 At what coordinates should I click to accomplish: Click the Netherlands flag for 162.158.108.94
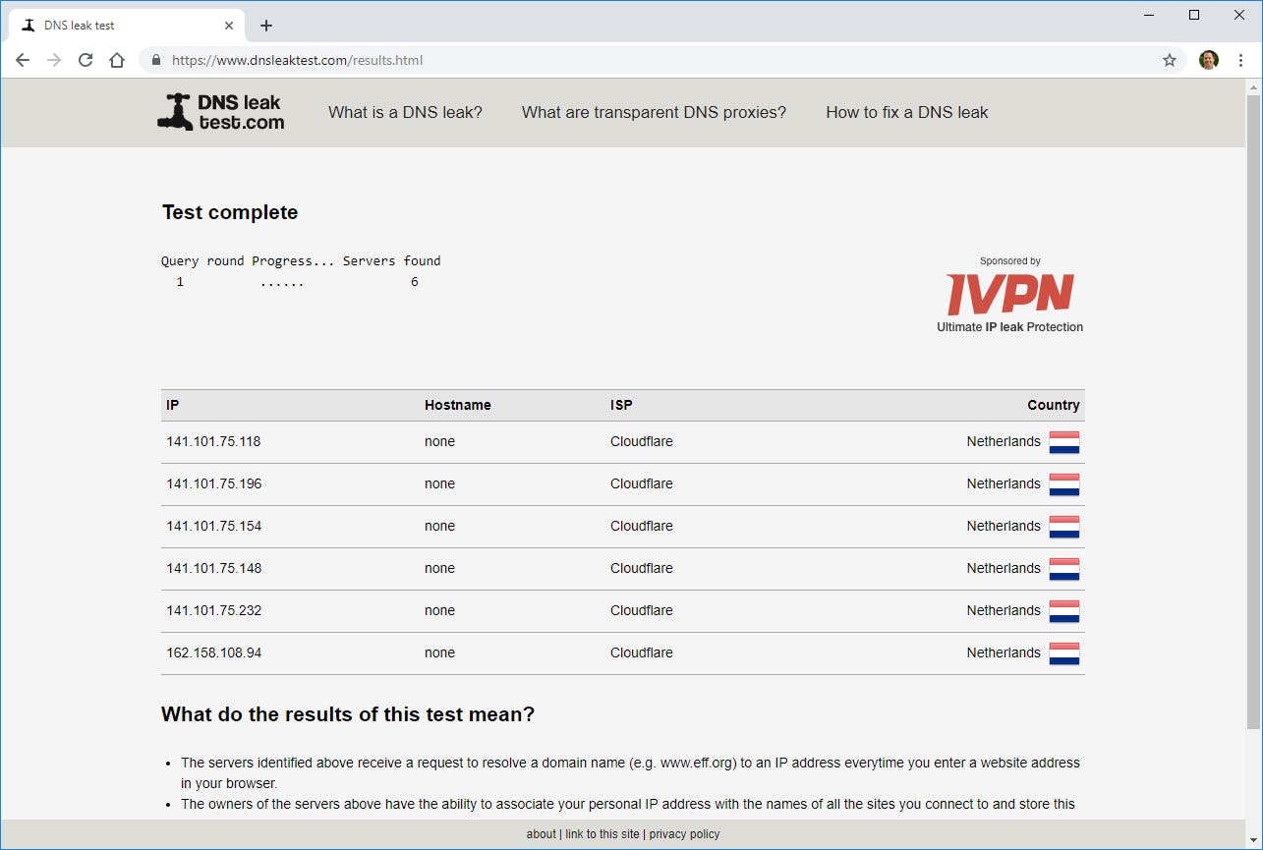[1064, 653]
